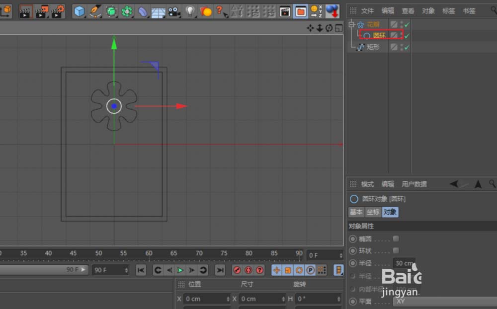The image size is (497, 309).
Task: Open the 文件 menu in object manager
Action: (x=367, y=10)
